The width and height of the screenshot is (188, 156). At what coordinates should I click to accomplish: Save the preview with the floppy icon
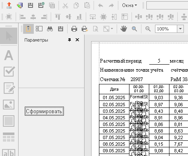[x=61, y=29]
